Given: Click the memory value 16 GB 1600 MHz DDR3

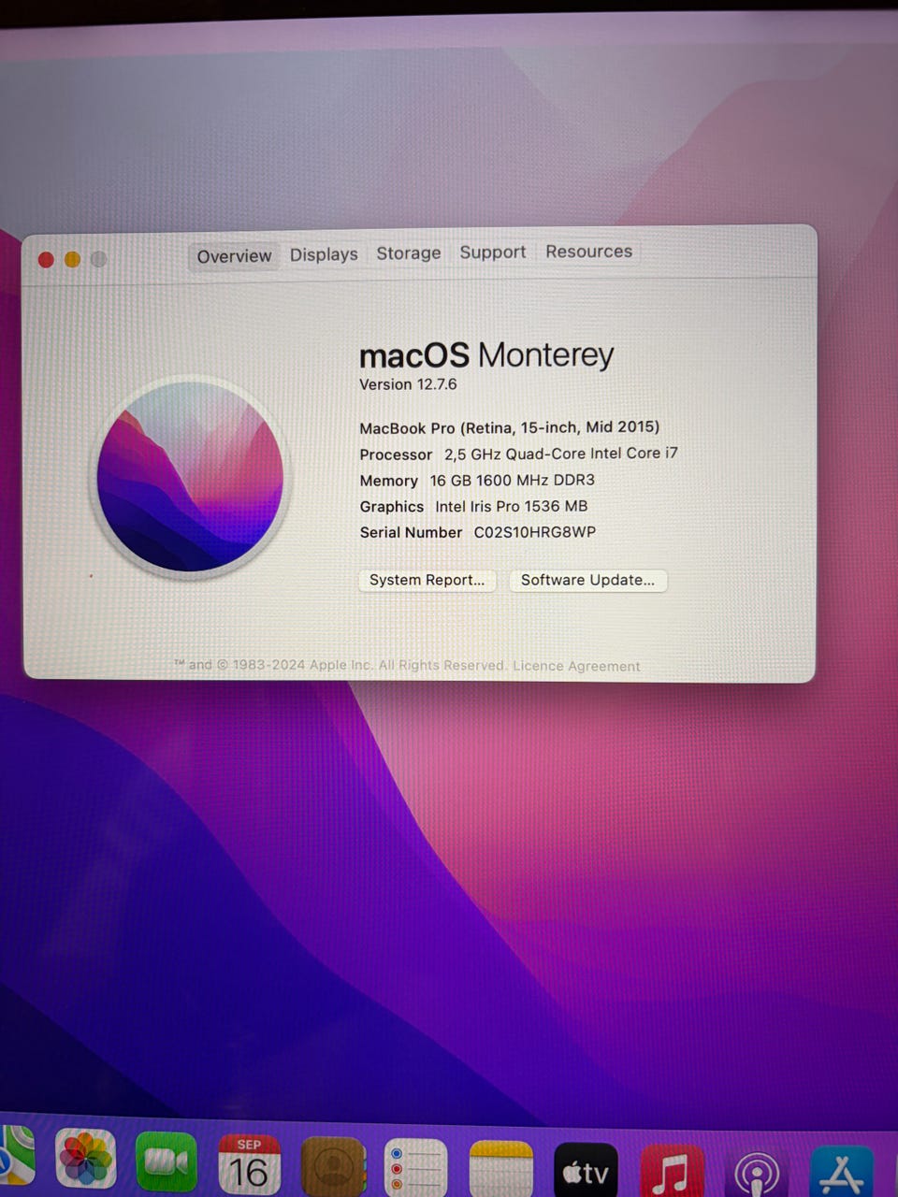Looking at the screenshot, I should coord(513,480).
